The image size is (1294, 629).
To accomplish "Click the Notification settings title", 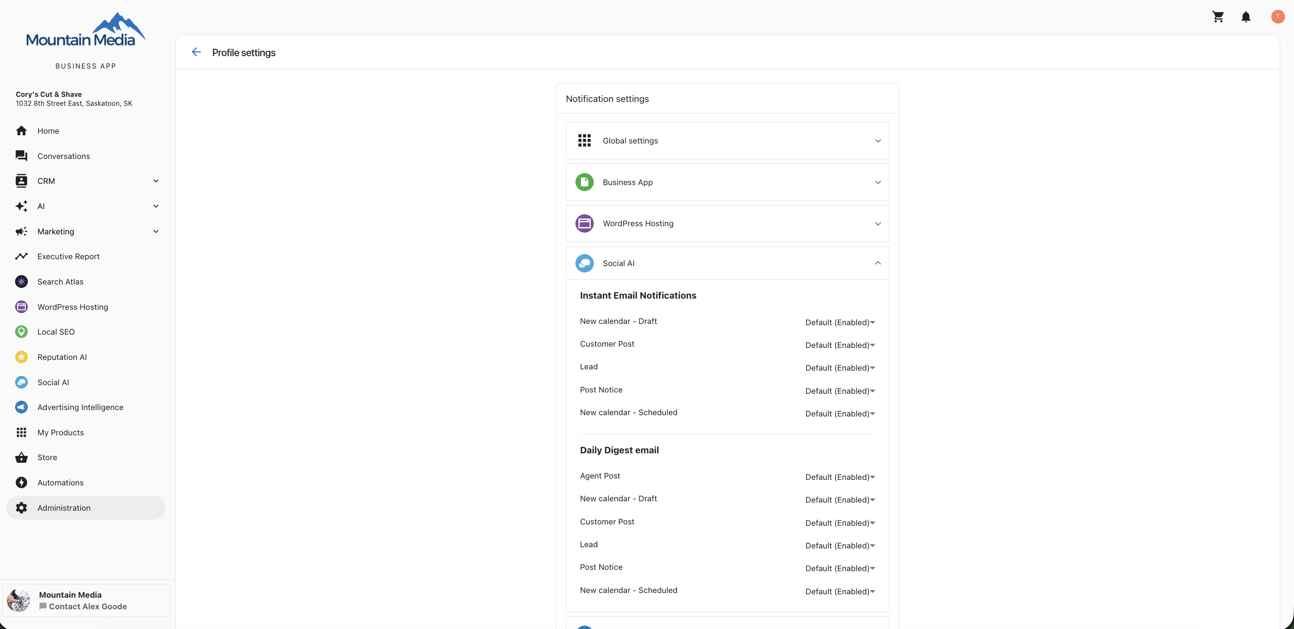I will pos(607,99).
